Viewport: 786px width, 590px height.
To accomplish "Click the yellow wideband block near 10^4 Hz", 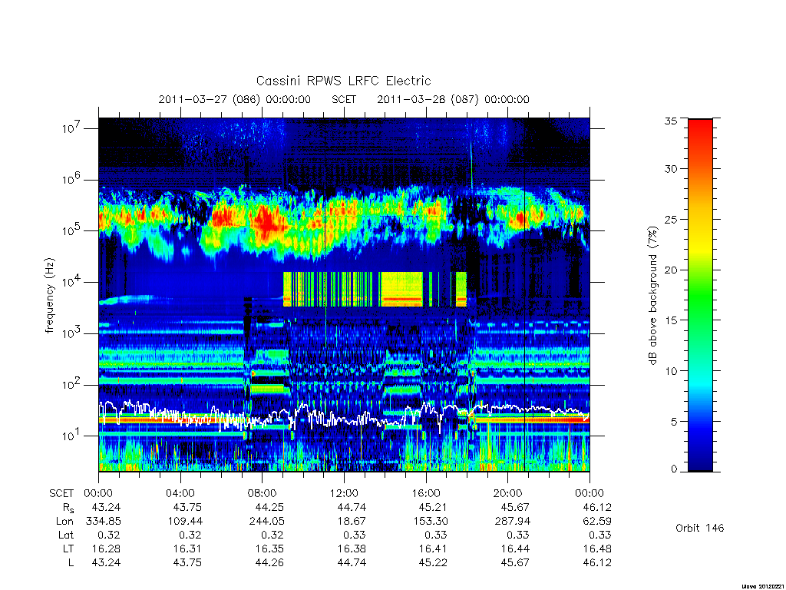I will click(401, 289).
